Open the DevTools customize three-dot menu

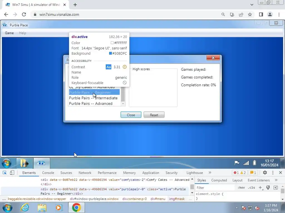coord(273,173)
